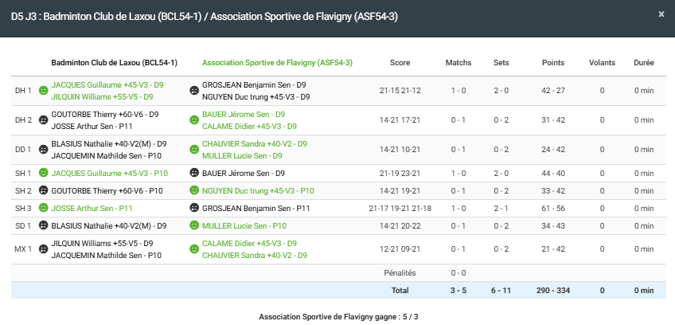Close the match details dialog

661,14
